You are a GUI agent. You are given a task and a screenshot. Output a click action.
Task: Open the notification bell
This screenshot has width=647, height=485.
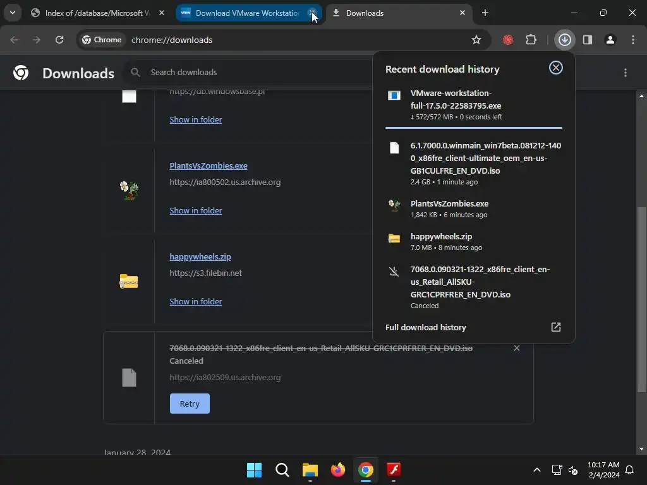630,470
